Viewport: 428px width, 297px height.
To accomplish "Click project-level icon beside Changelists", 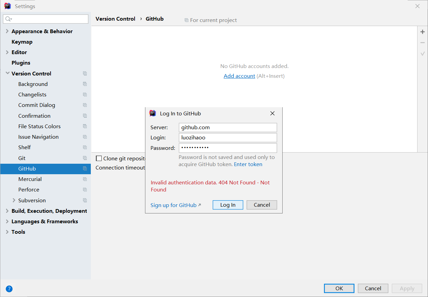I will tap(85, 95).
